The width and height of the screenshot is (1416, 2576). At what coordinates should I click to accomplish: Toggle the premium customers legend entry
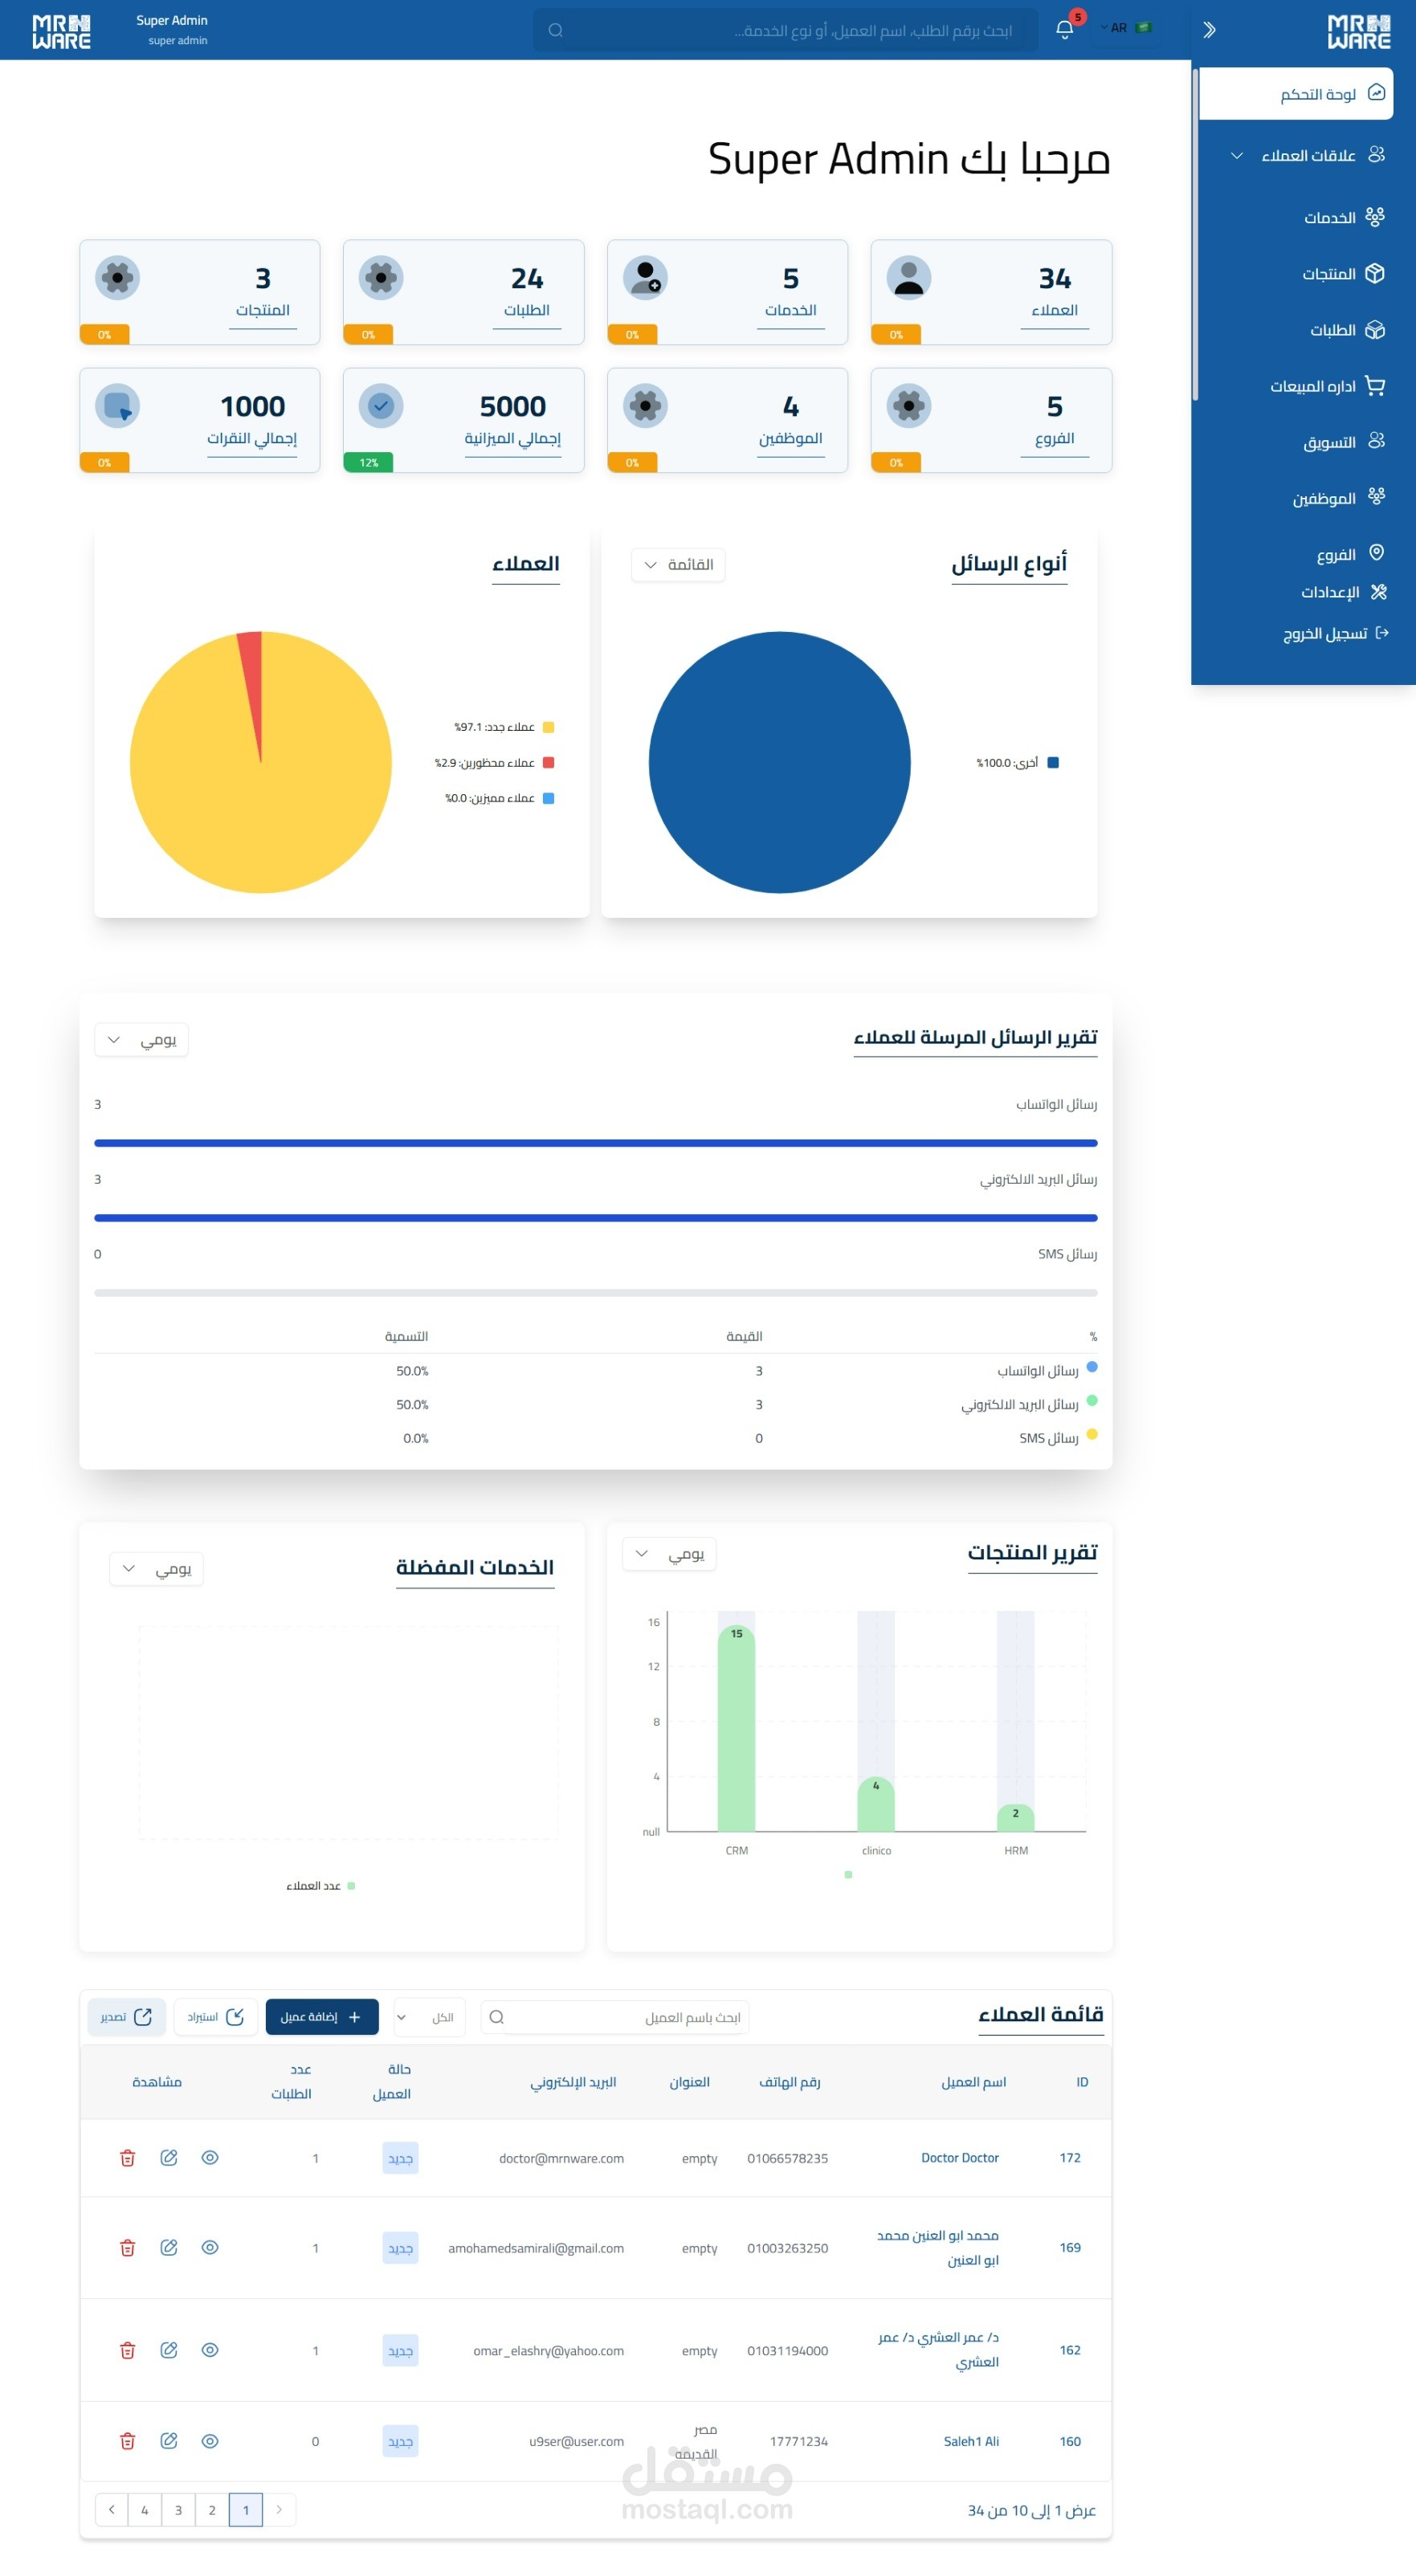click(x=499, y=798)
